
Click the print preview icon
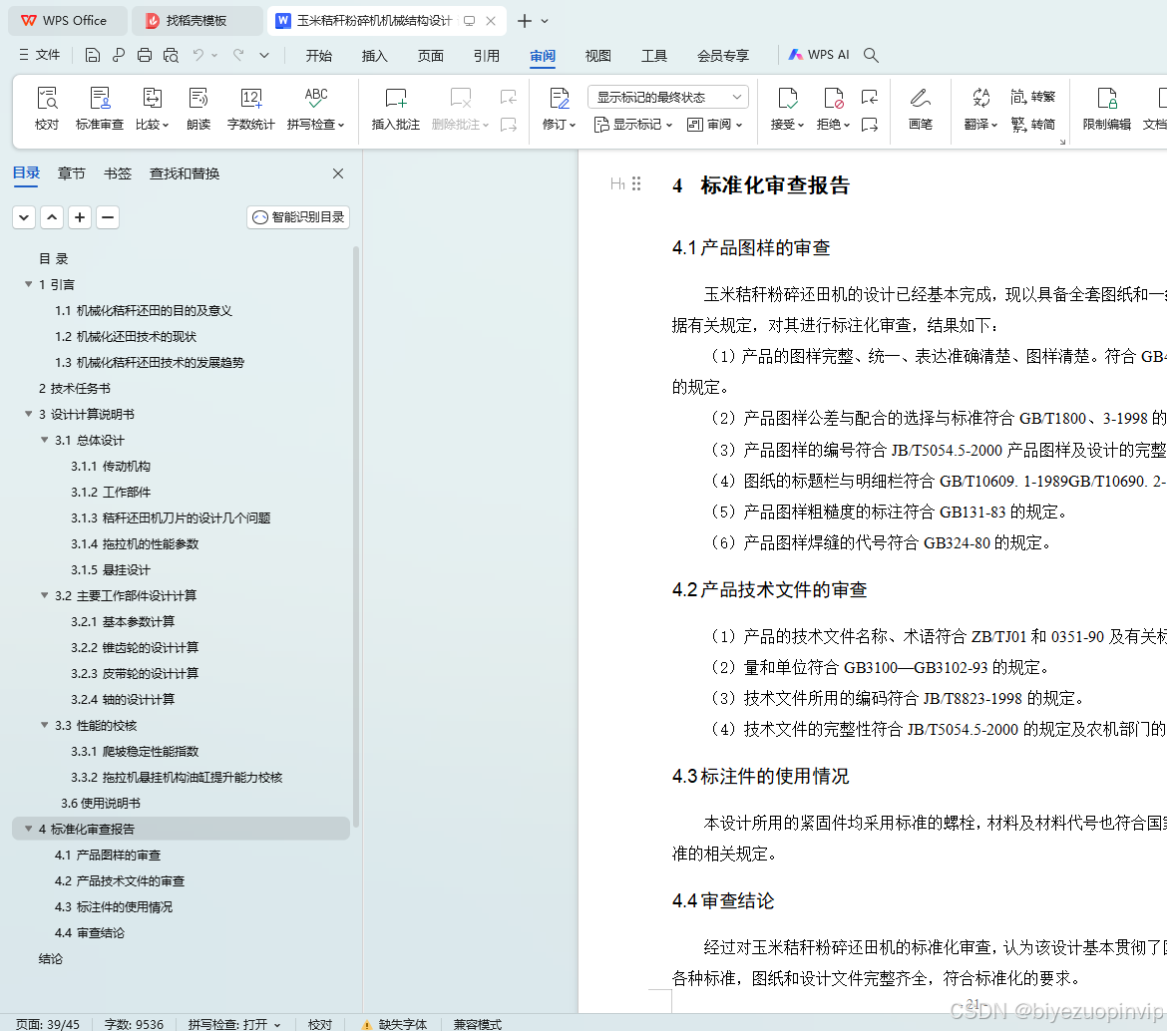(x=171, y=55)
